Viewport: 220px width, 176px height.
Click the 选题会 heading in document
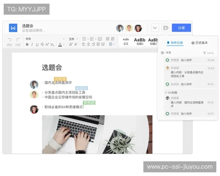click(52, 67)
